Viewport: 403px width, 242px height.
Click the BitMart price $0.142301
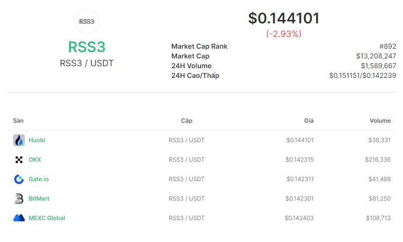[x=300, y=199]
